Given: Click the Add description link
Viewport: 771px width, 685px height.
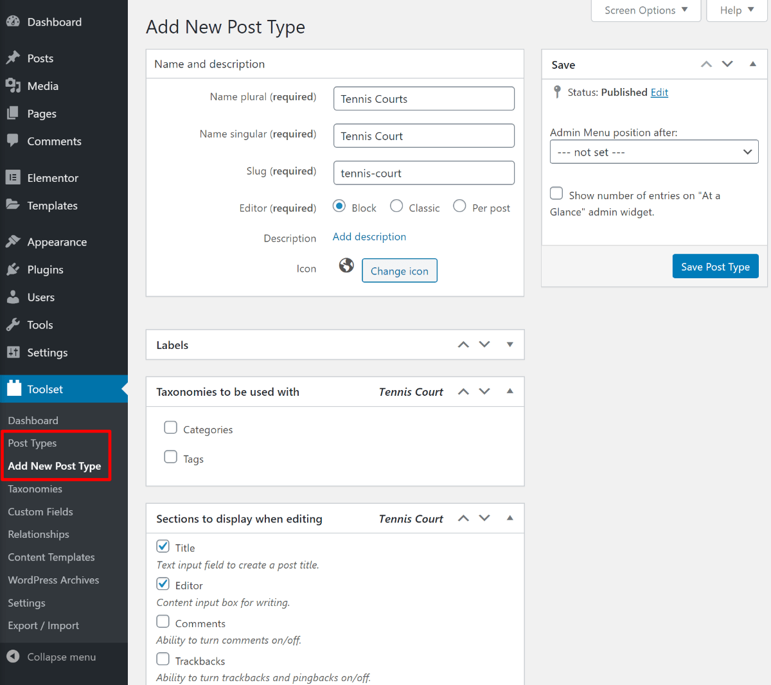Looking at the screenshot, I should [369, 237].
